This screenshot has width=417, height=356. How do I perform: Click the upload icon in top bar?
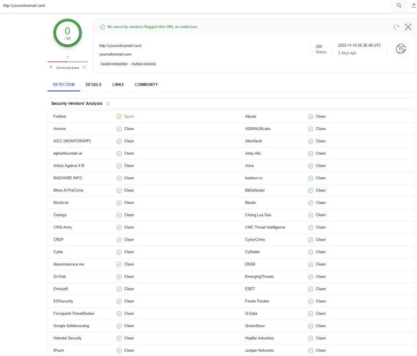coord(414,5)
